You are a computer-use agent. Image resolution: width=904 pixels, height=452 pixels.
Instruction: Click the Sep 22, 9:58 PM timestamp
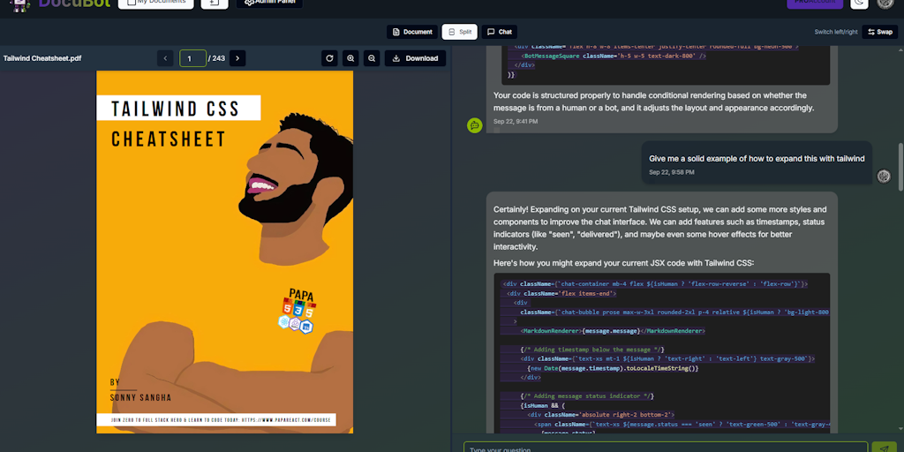671,172
